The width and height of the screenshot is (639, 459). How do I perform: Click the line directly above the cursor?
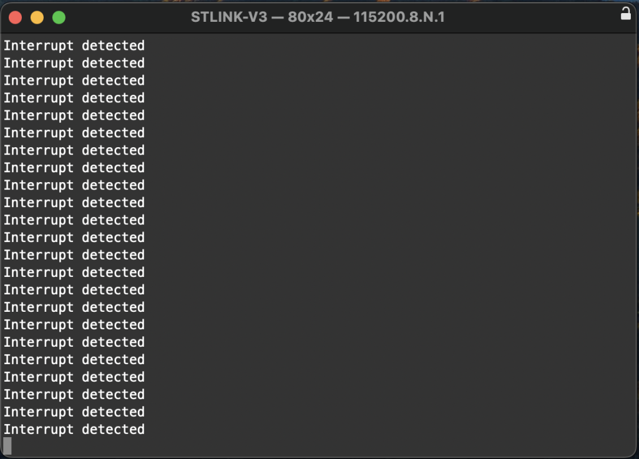click(74, 429)
